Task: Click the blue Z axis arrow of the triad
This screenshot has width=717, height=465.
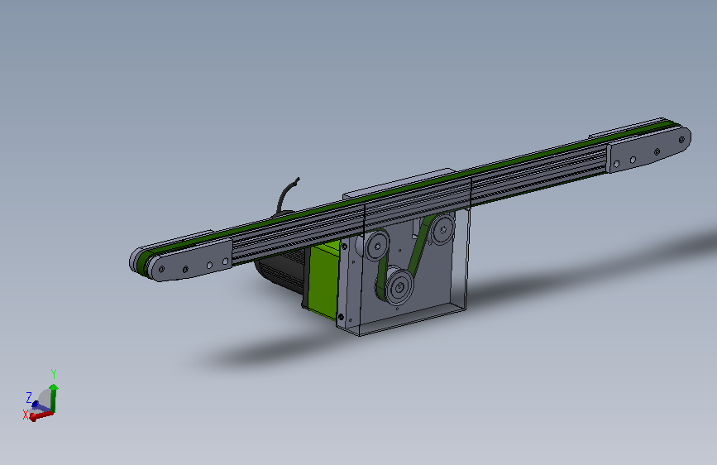Action: coord(39,405)
